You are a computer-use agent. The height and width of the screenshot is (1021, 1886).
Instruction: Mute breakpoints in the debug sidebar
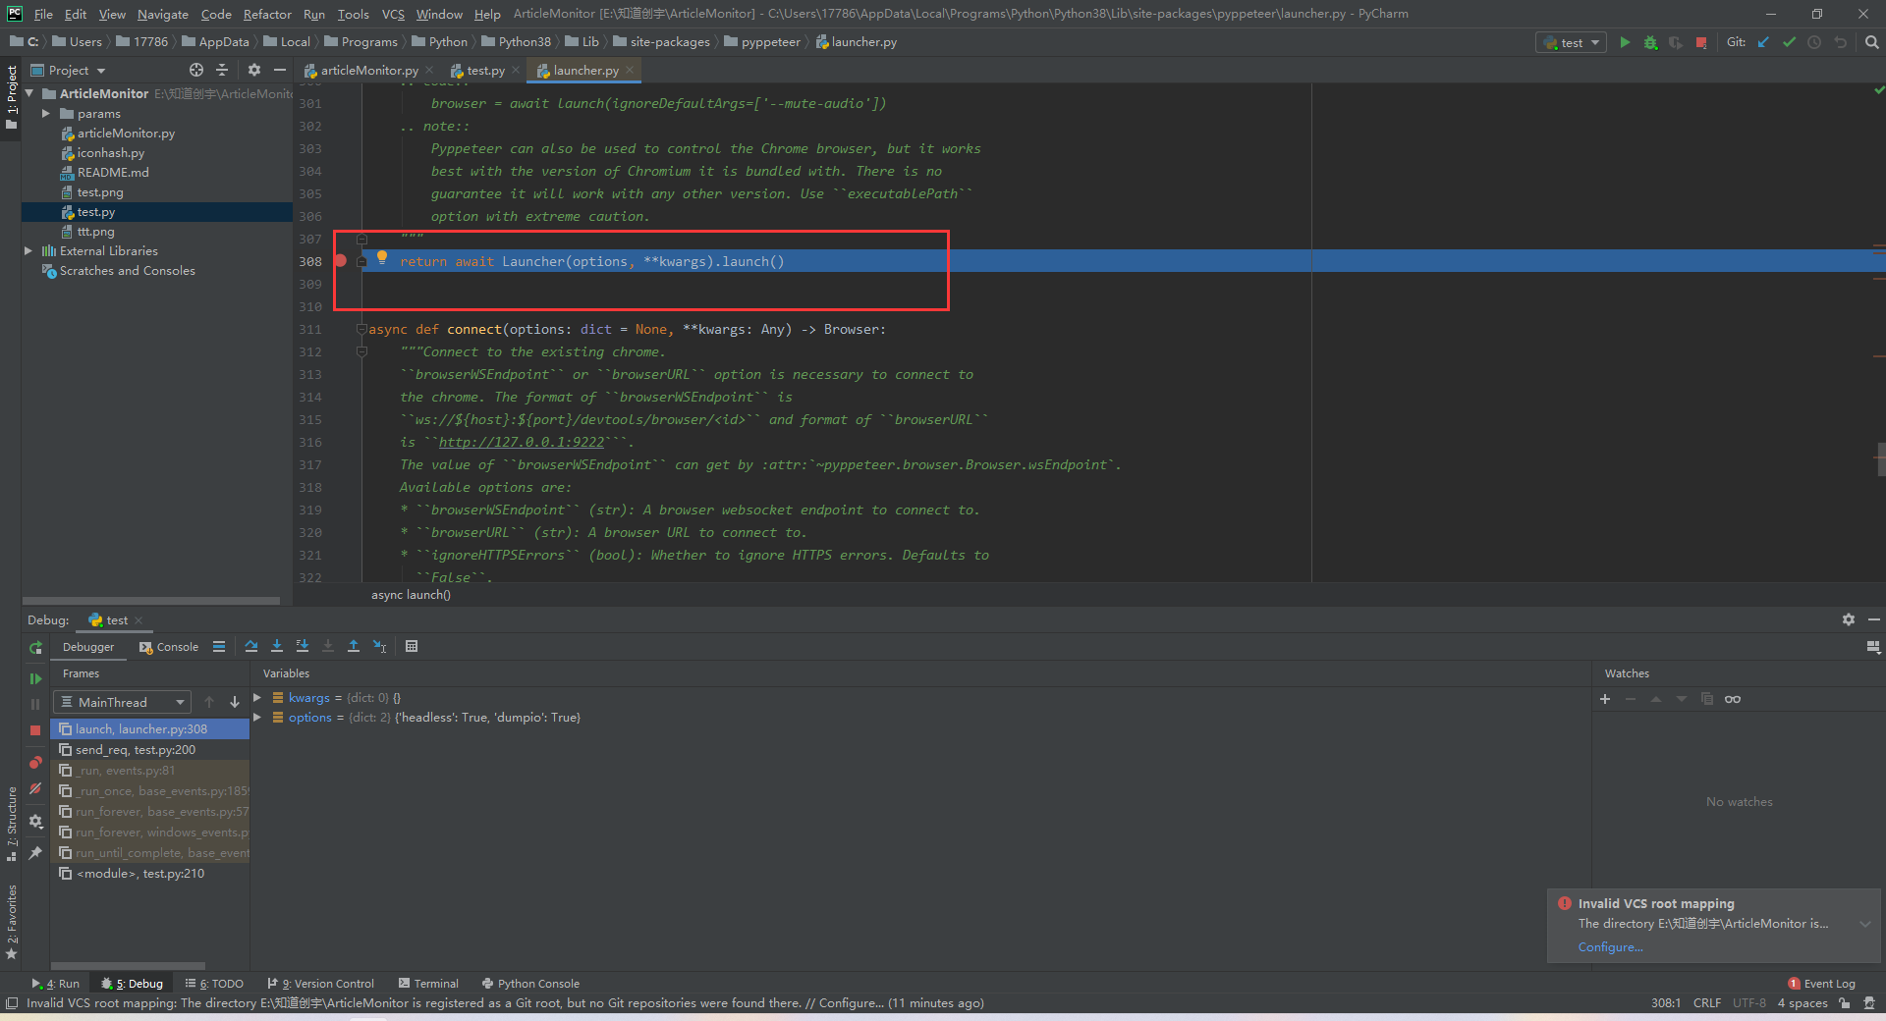tap(35, 788)
